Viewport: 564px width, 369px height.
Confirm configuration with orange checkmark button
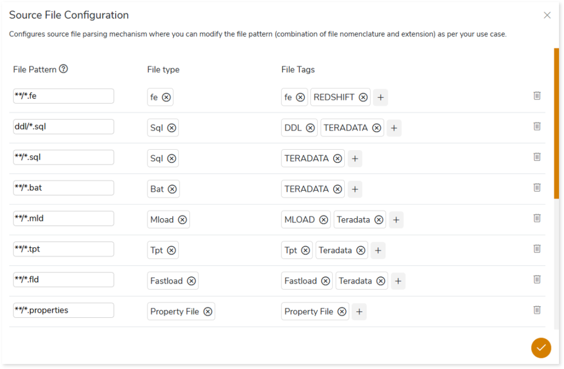pyautogui.click(x=541, y=348)
